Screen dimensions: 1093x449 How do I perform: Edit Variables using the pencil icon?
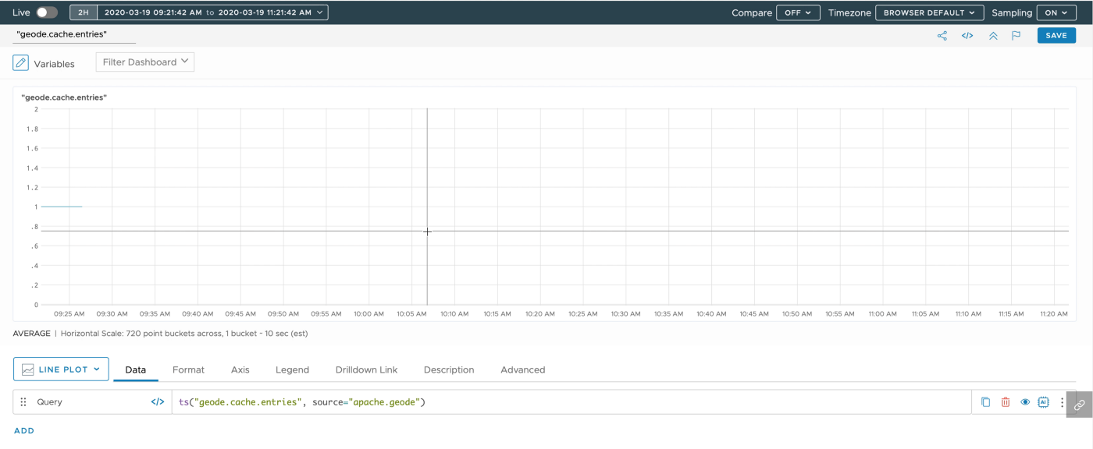click(x=20, y=62)
